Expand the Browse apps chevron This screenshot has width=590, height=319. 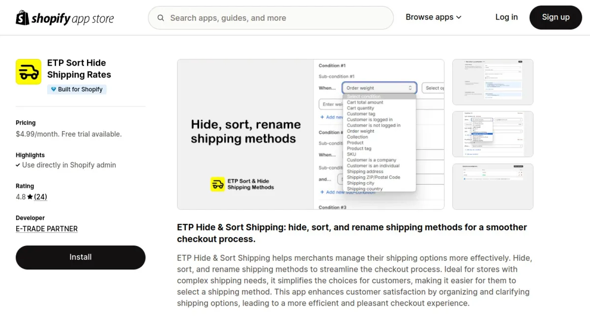coord(459,17)
